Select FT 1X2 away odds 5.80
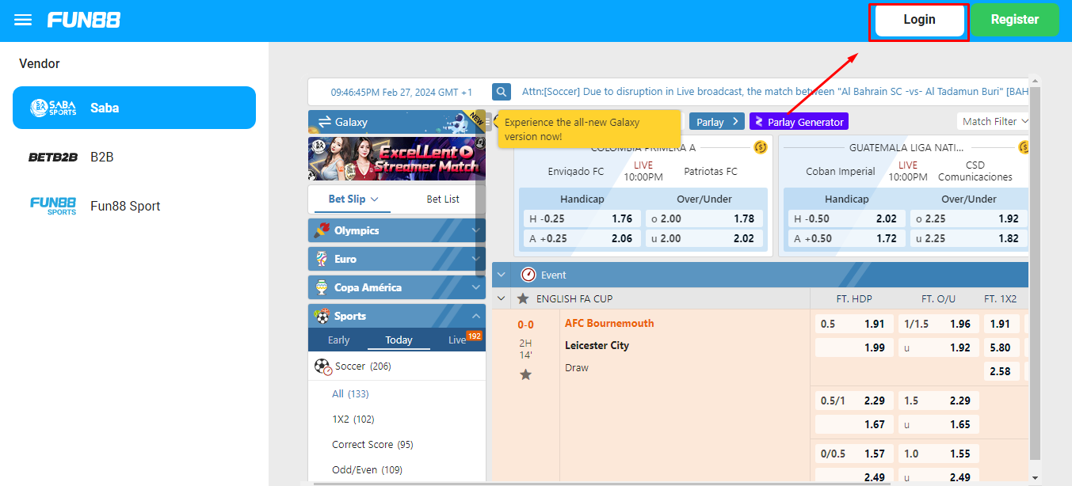Screen dimensions: 1072x486 1001,347
